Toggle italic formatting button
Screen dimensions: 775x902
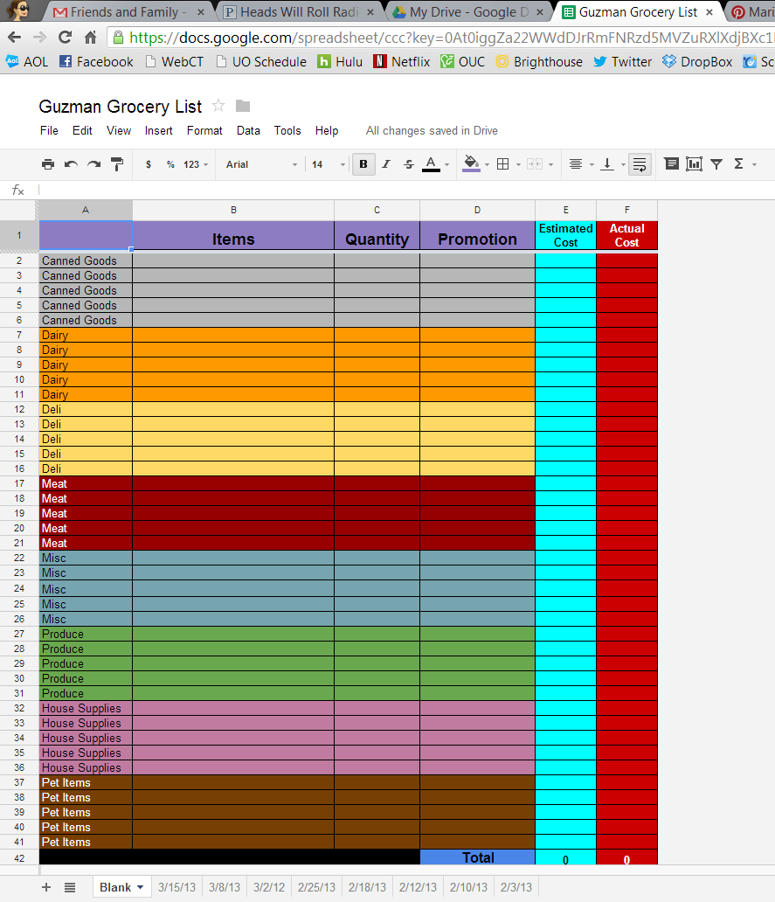coord(386,164)
